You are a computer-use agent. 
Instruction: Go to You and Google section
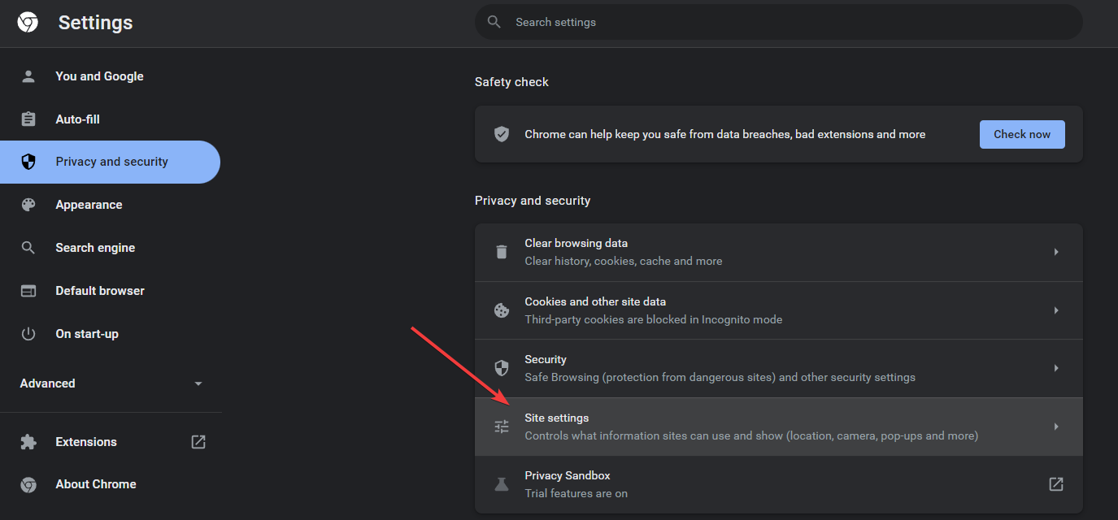(x=99, y=76)
